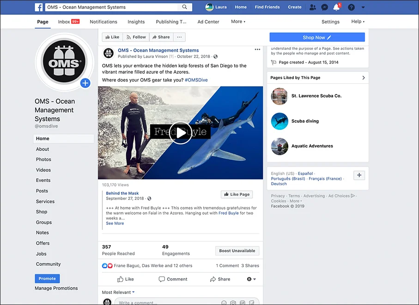
Task: Switch to the Inbox tab
Action: [69, 22]
